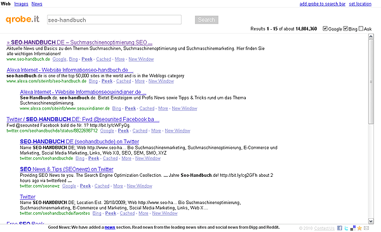Click the vertical scrollbar thumb

tap(371, 82)
